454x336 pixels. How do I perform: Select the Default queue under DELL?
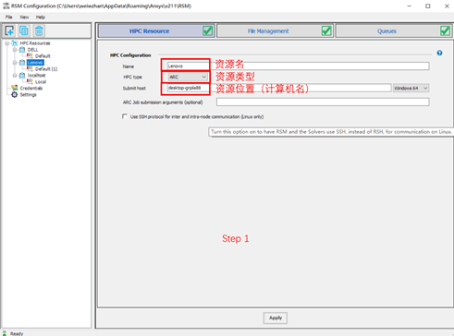click(43, 56)
